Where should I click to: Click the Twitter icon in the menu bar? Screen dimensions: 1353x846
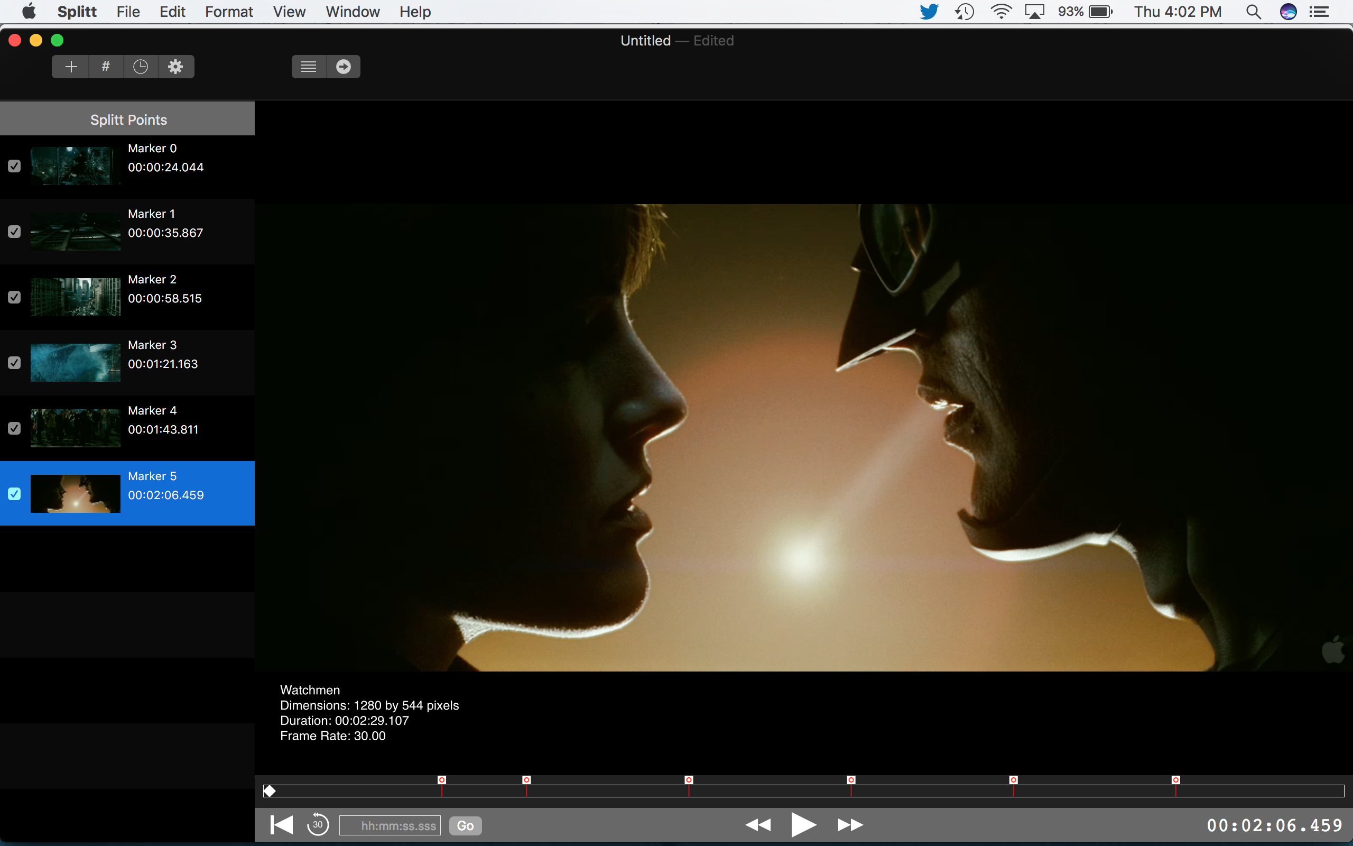tap(929, 12)
